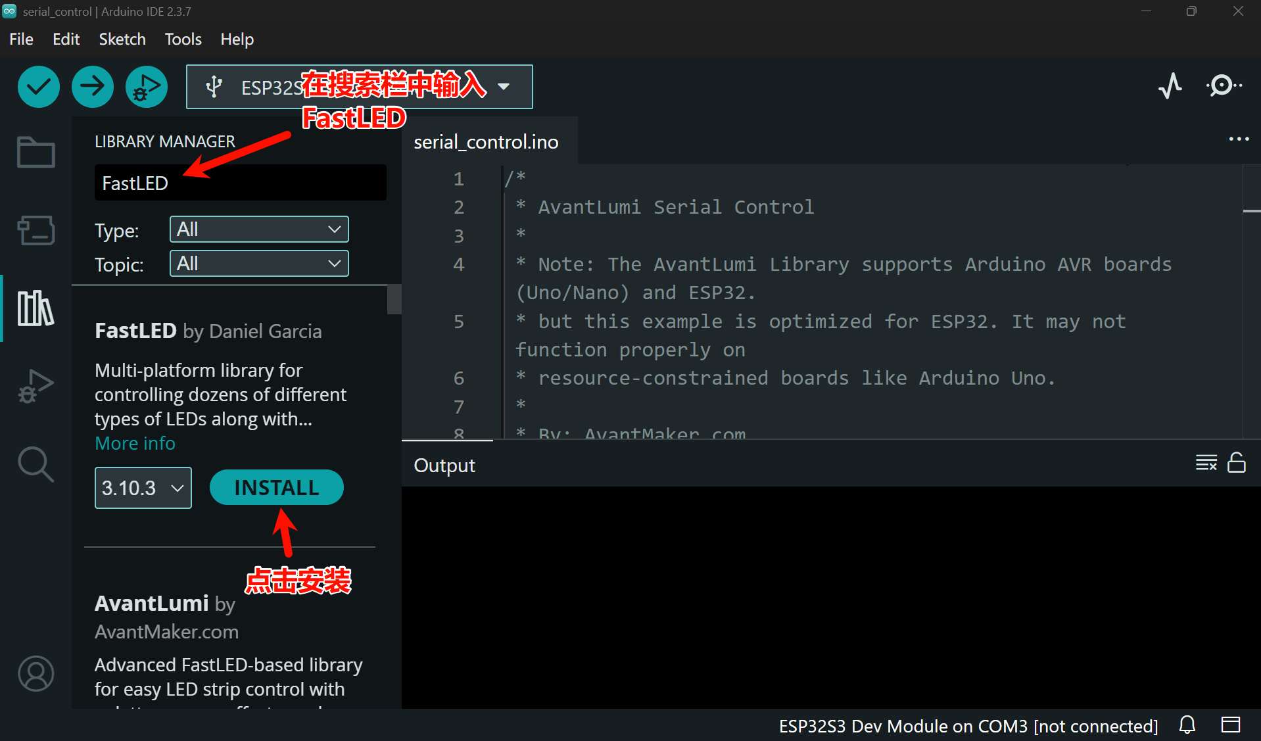Open the Sketchbook folder sidebar icon

pos(36,153)
